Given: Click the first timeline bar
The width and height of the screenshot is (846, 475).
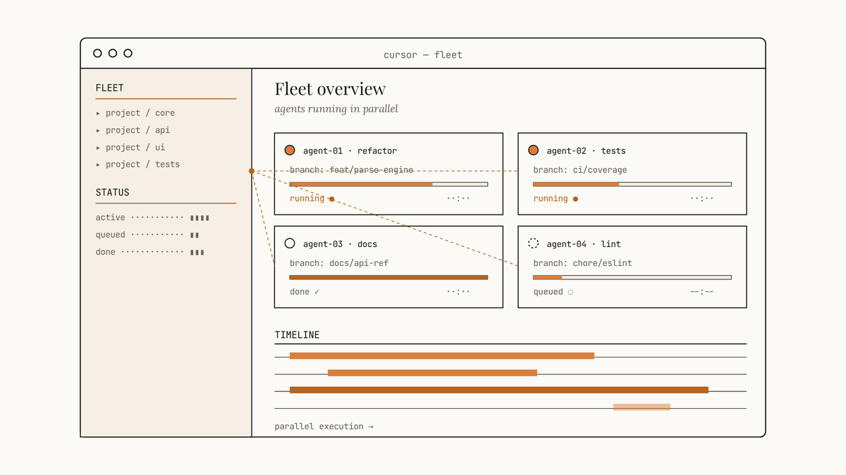Looking at the screenshot, I should (x=442, y=355).
